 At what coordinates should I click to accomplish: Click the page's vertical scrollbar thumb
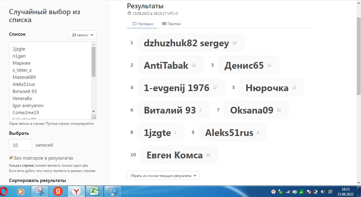coord(359,56)
